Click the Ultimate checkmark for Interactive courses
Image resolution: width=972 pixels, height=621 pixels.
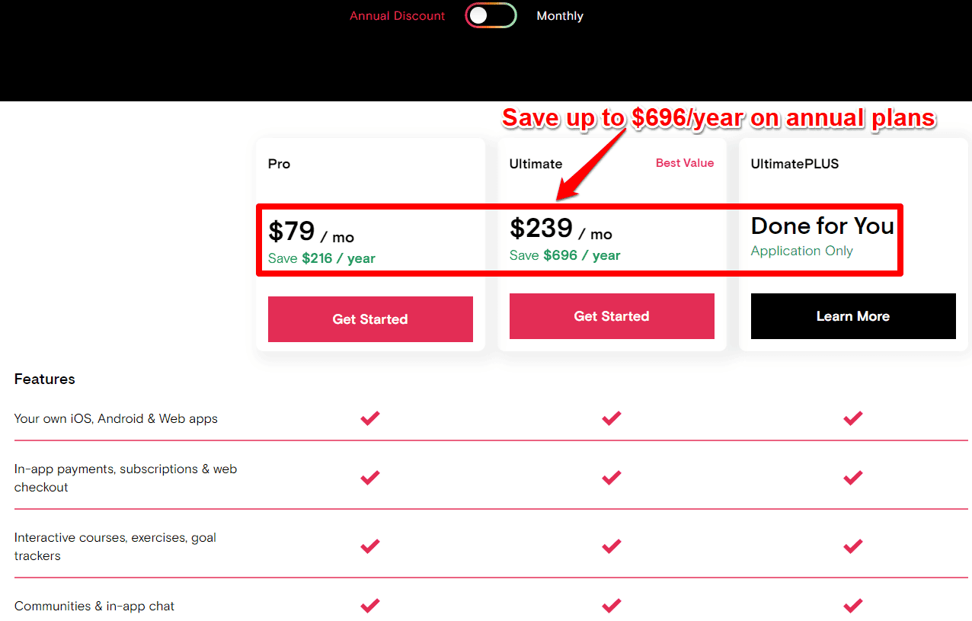[611, 546]
